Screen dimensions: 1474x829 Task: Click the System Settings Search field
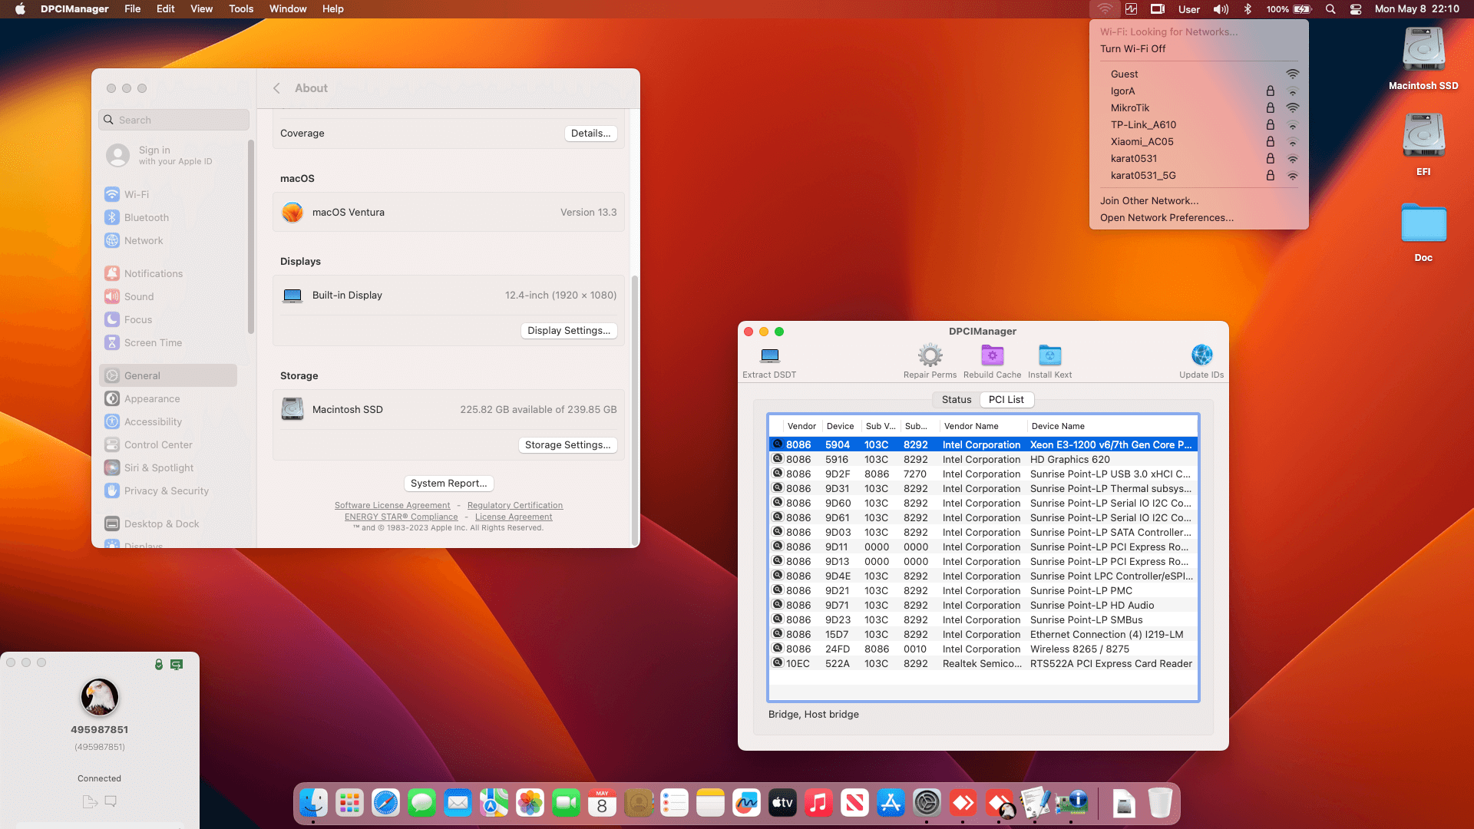174,121
